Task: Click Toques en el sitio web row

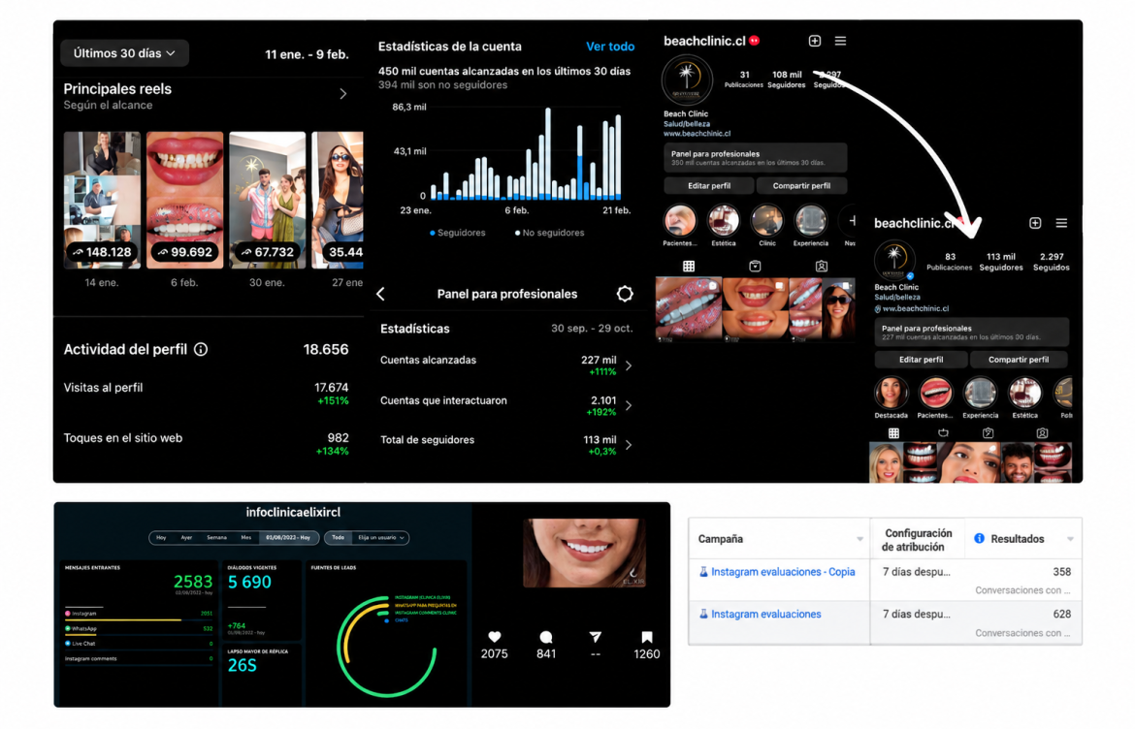Action: coord(207,443)
